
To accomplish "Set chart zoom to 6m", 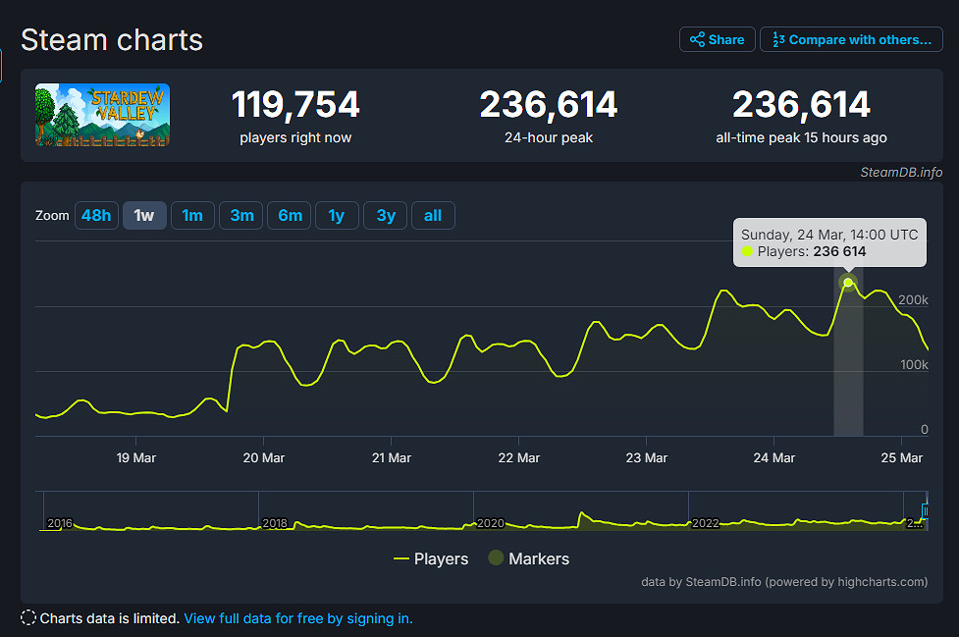I will 290,216.
